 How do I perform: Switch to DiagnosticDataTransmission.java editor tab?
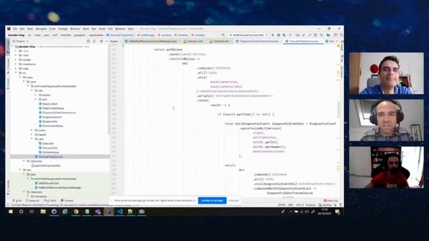pos(258,42)
